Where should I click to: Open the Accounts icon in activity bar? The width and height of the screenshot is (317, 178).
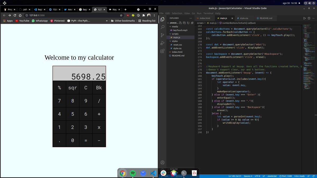163,162
